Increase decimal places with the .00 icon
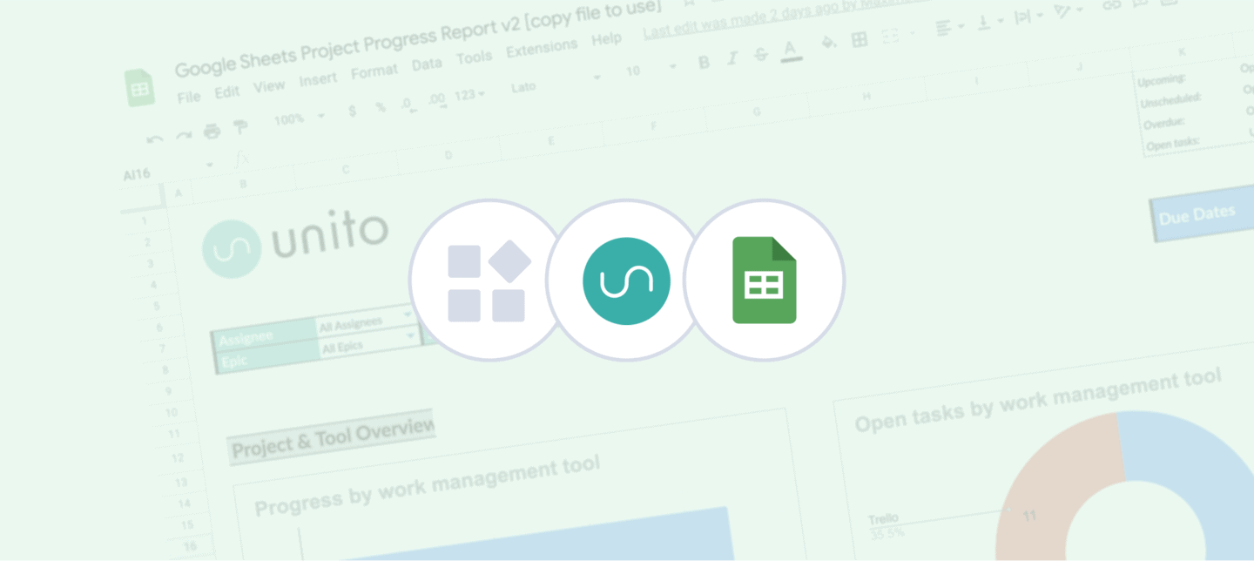 [x=436, y=99]
